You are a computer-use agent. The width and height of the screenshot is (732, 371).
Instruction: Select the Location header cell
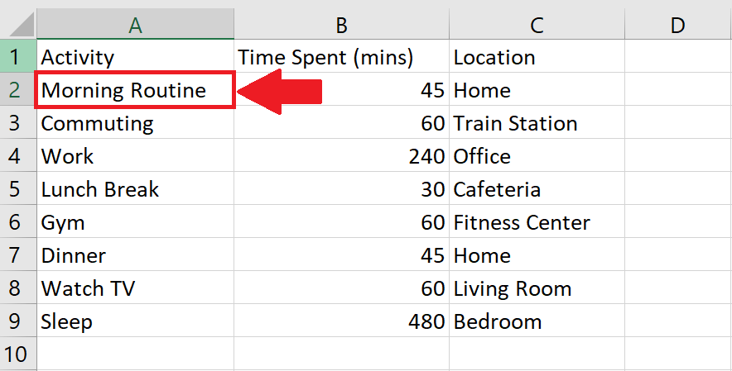[537, 56]
